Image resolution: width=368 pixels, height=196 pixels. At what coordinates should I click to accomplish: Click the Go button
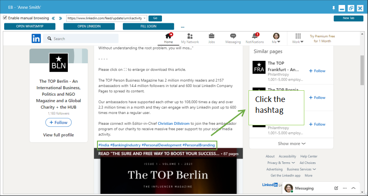pos(155,18)
